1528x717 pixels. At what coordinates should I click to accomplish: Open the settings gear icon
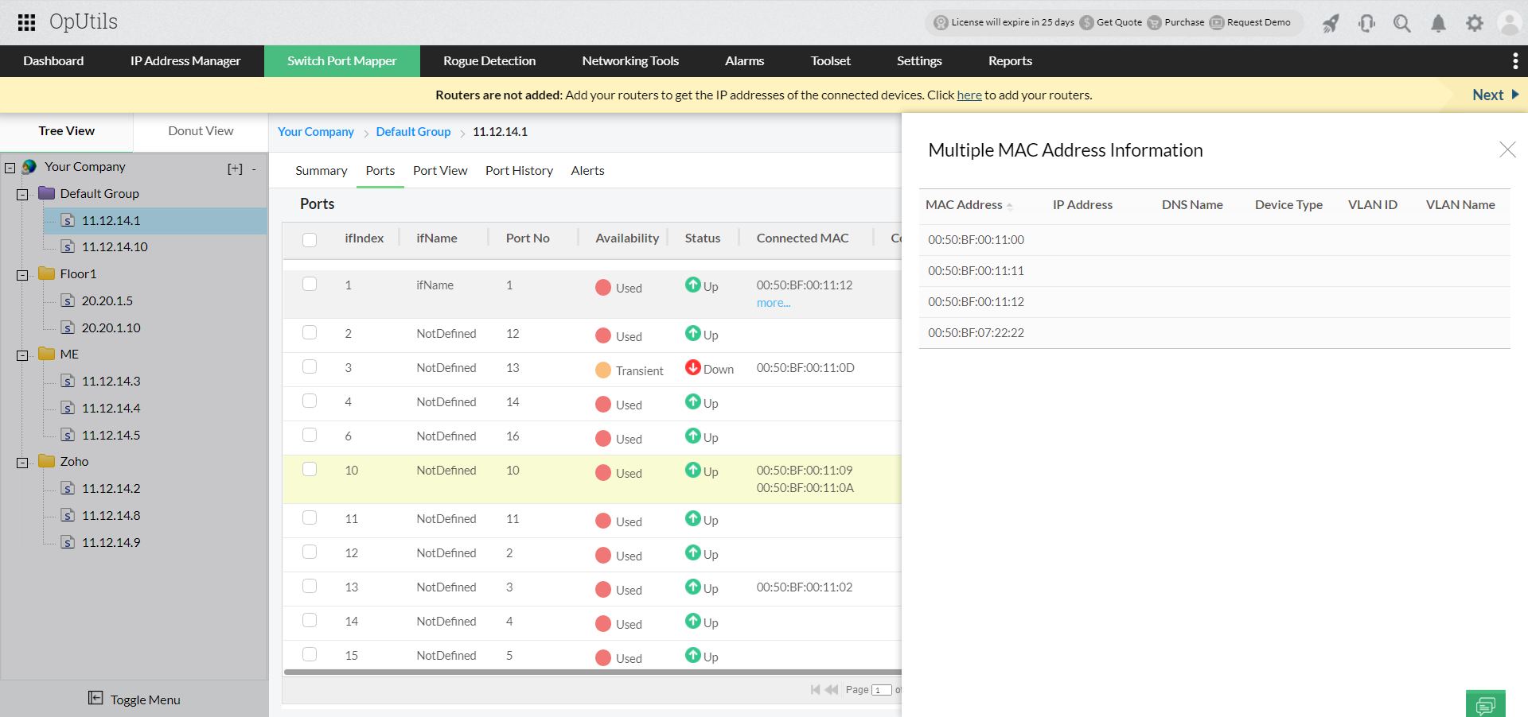point(1474,24)
